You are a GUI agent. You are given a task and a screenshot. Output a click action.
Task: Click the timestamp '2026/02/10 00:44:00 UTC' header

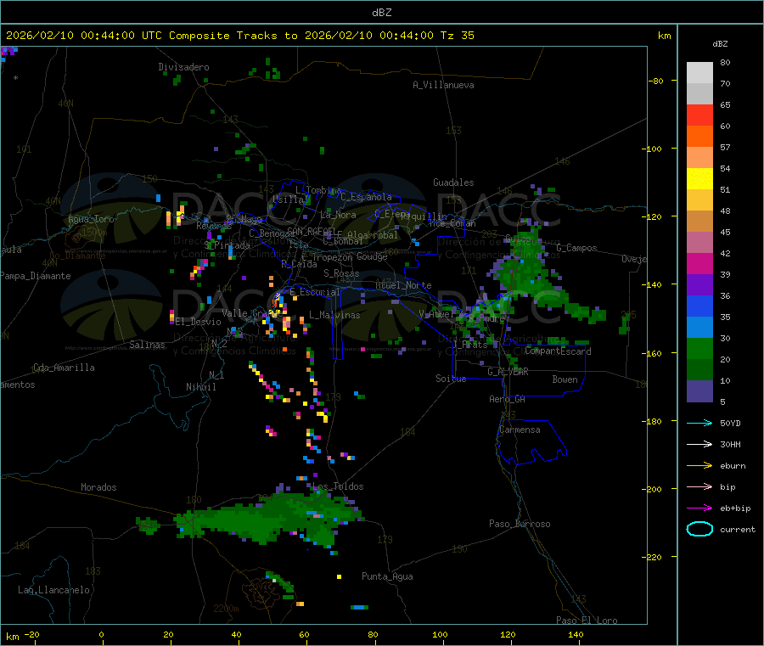point(84,36)
